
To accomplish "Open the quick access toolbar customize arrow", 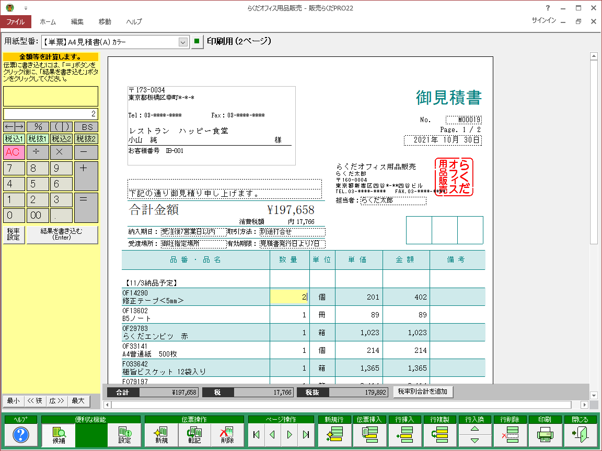I will [x=26, y=8].
